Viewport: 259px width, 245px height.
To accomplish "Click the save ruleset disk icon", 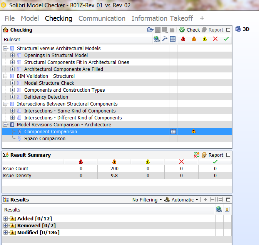I will coord(157,30).
